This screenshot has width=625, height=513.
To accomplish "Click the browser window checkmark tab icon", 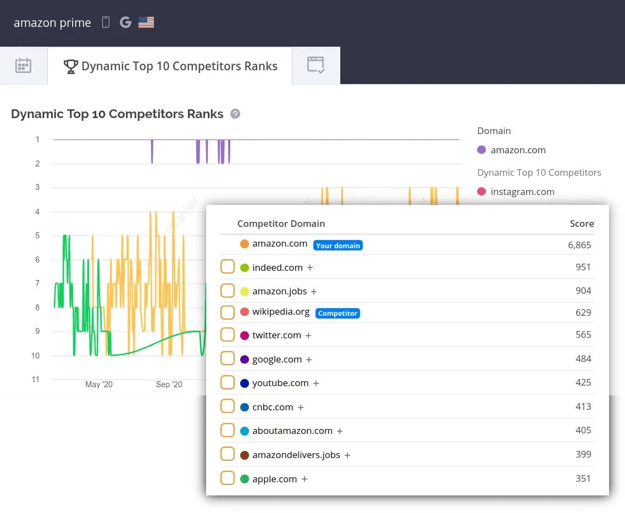I will pos(316,65).
